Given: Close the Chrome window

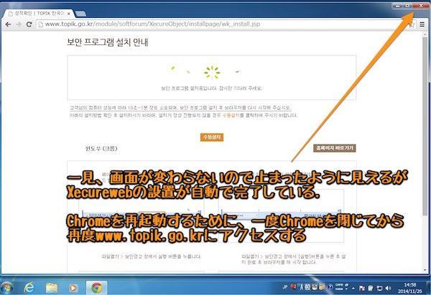Looking at the screenshot, I should tap(421, 6).
